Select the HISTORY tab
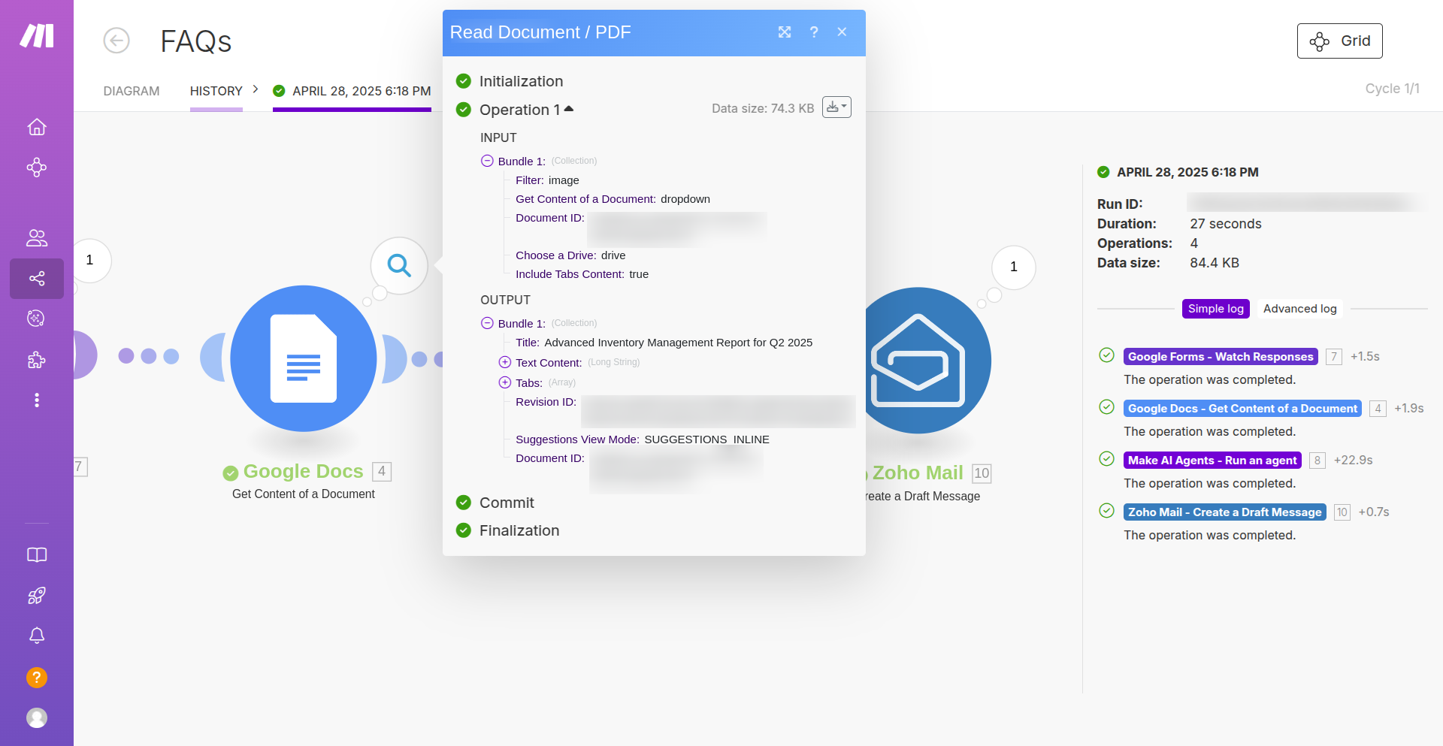This screenshot has width=1443, height=746. pos(216,91)
